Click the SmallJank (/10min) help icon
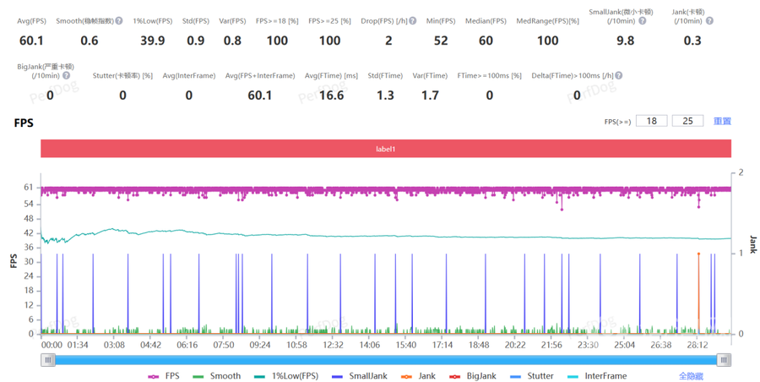This screenshot has width=760, height=382. [643, 21]
